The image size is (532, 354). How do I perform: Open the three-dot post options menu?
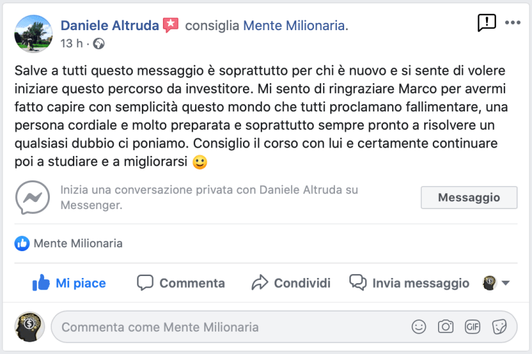[512, 23]
